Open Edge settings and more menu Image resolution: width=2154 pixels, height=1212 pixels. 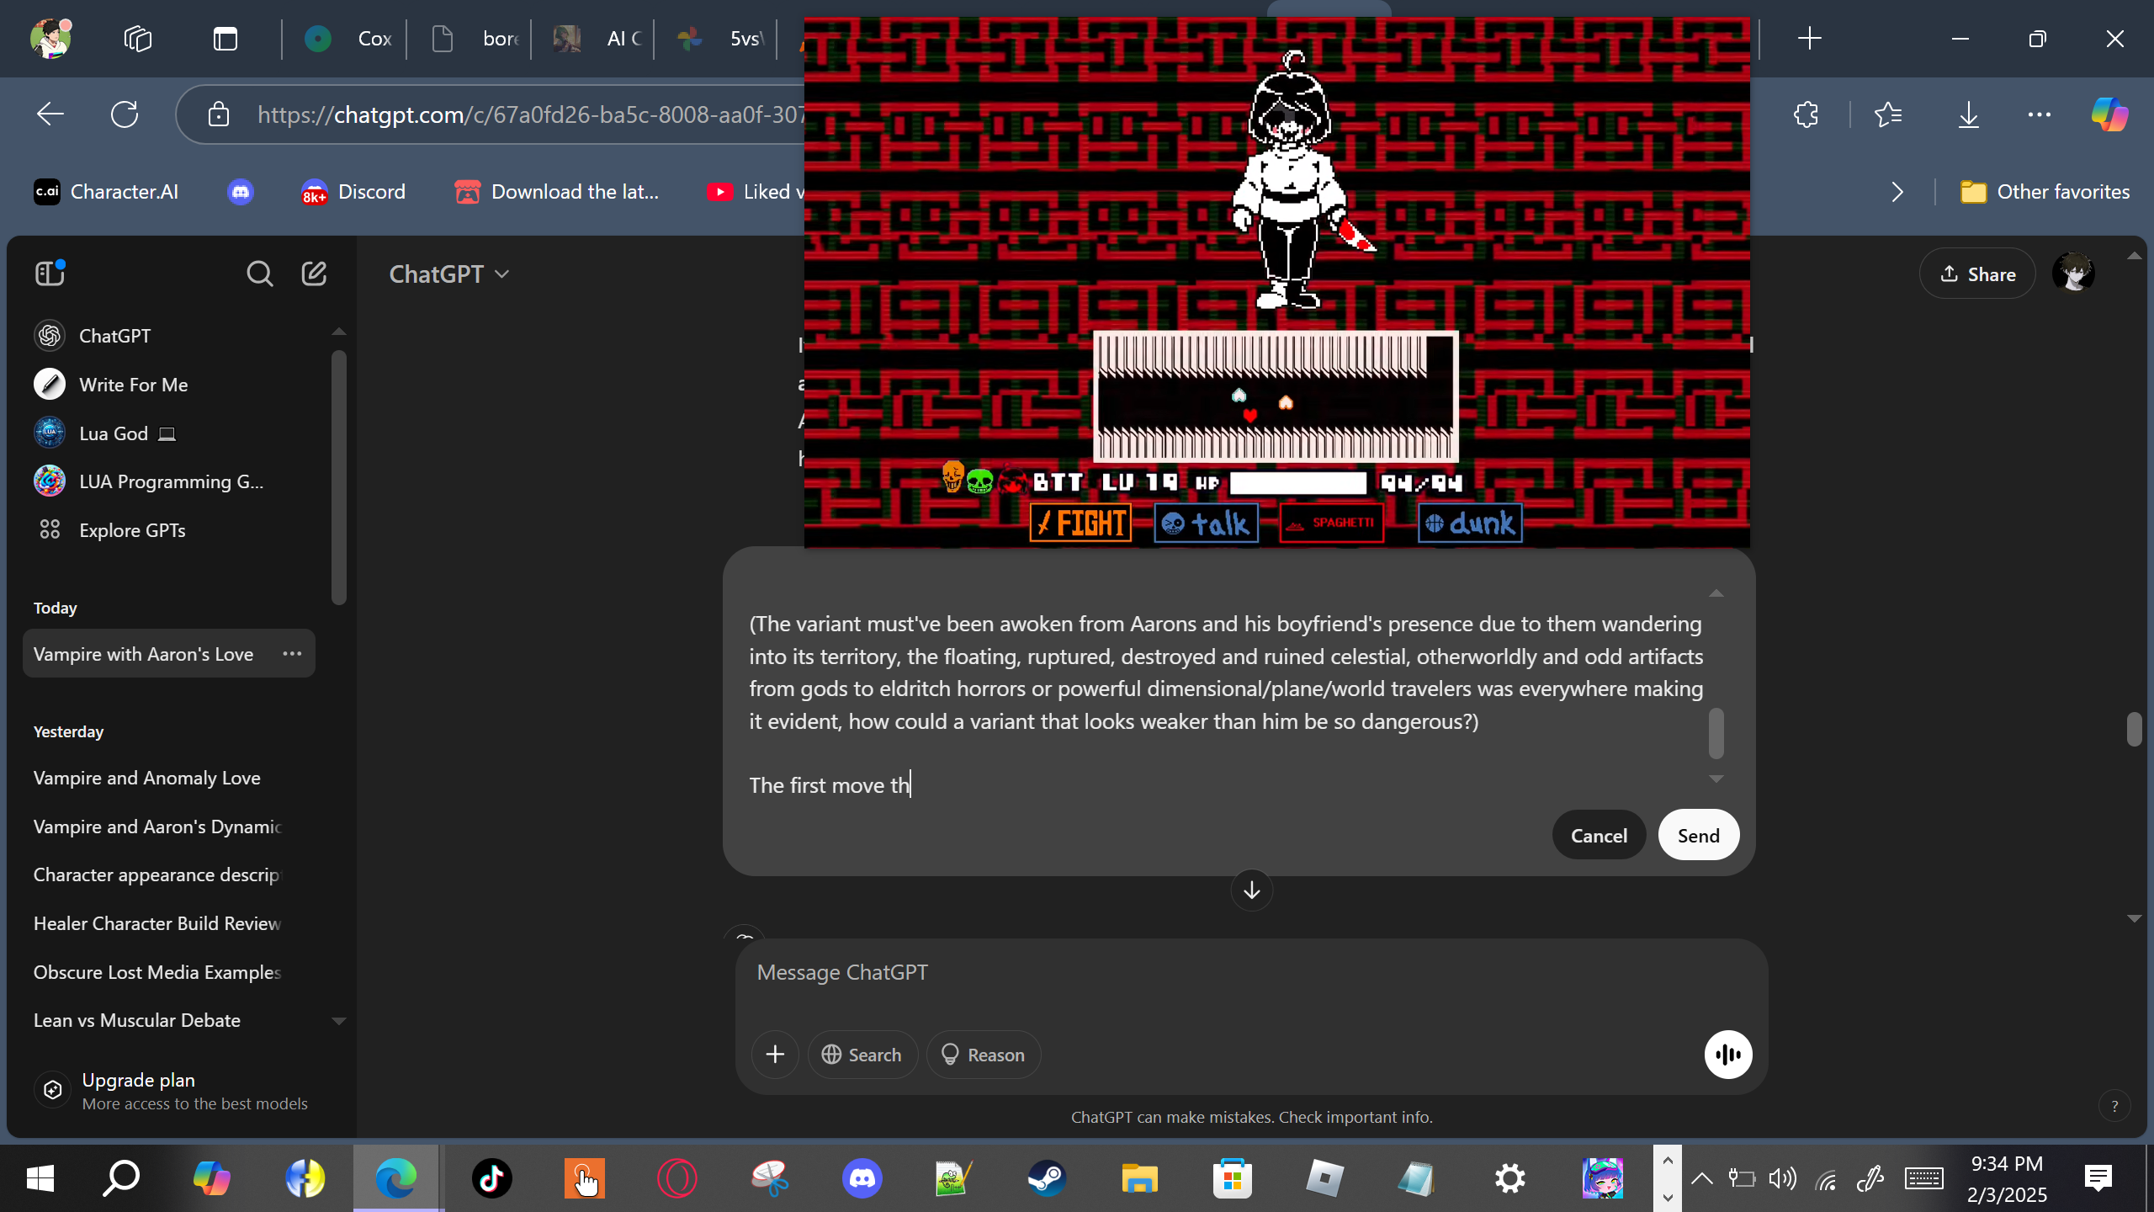pos(2040,114)
